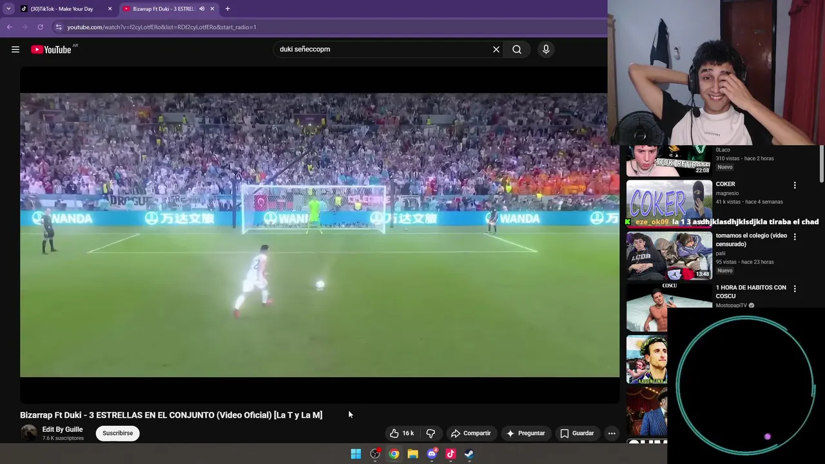Expand the tab search dropdown arrow
825x464 pixels.
coord(8,9)
